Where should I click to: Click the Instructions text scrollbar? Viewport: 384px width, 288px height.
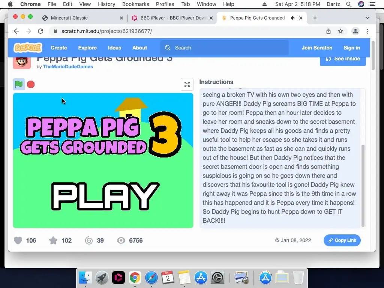point(363,186)
